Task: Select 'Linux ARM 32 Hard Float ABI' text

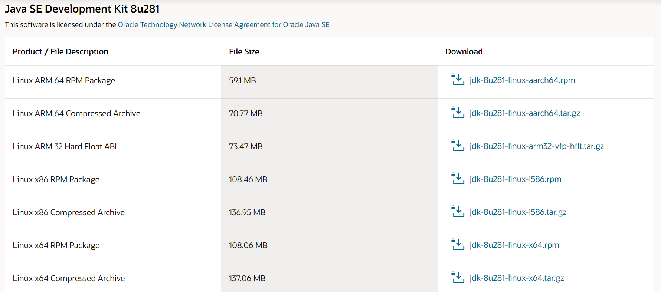Action: [65, 147]
